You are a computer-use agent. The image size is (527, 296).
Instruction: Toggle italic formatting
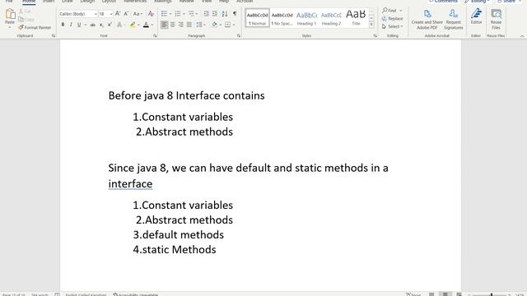(x=71, y=25)
